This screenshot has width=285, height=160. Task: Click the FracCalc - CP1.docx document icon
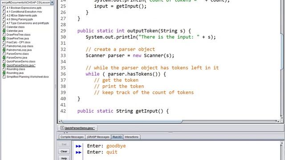4,42
